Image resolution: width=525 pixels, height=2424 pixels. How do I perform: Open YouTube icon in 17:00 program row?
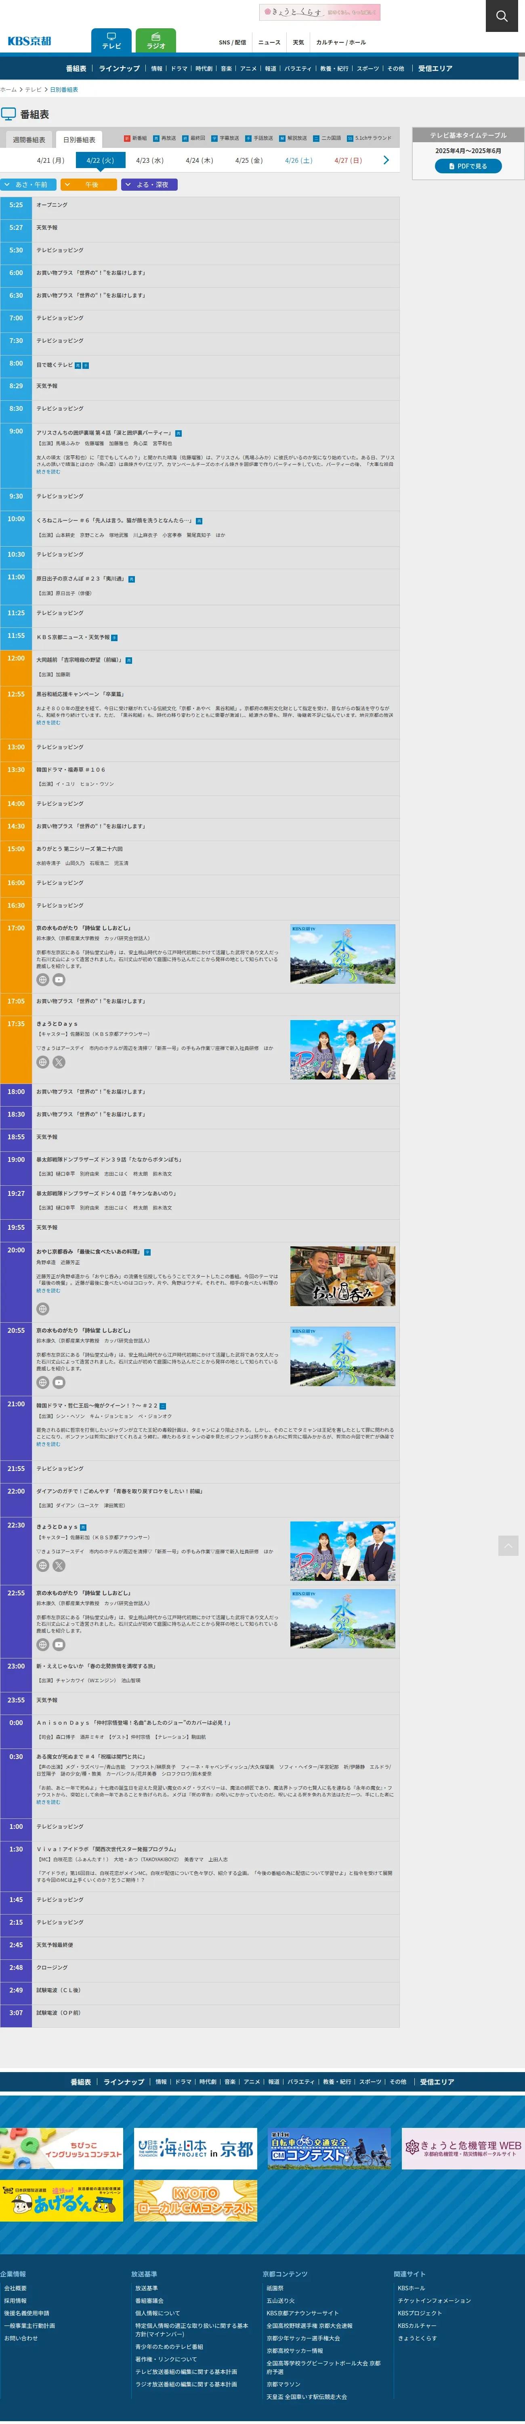58,980
